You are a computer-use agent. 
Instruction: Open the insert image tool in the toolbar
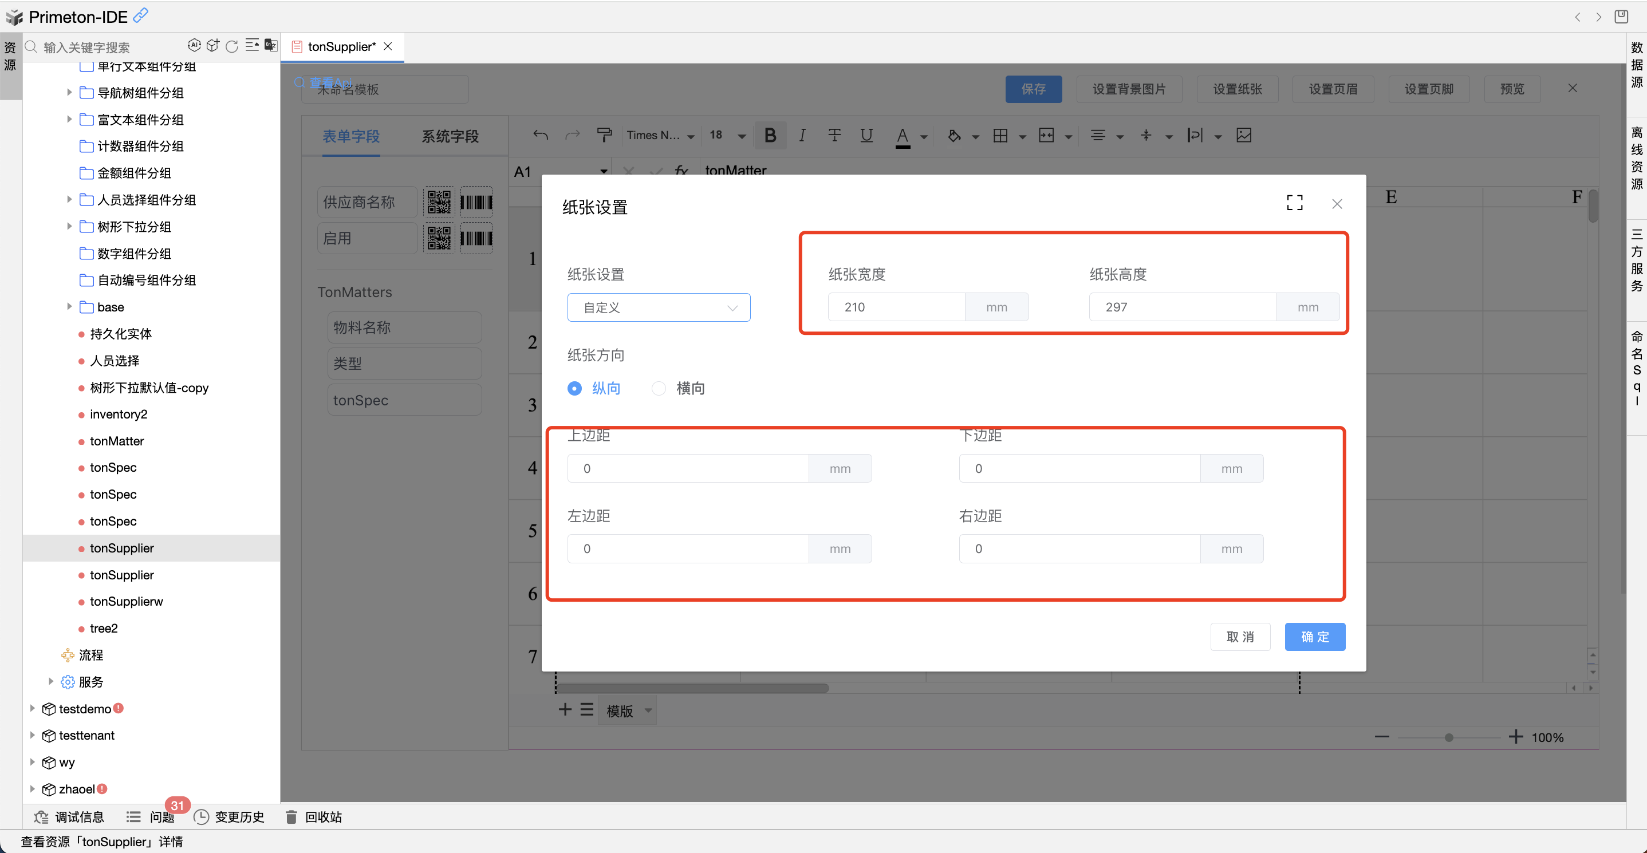pyautogui.click(x=1244, y=135)
